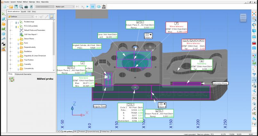Click the GD&T 21 Mimo toleranci label
Screen dimensions: 258x136
pos(176,27)
